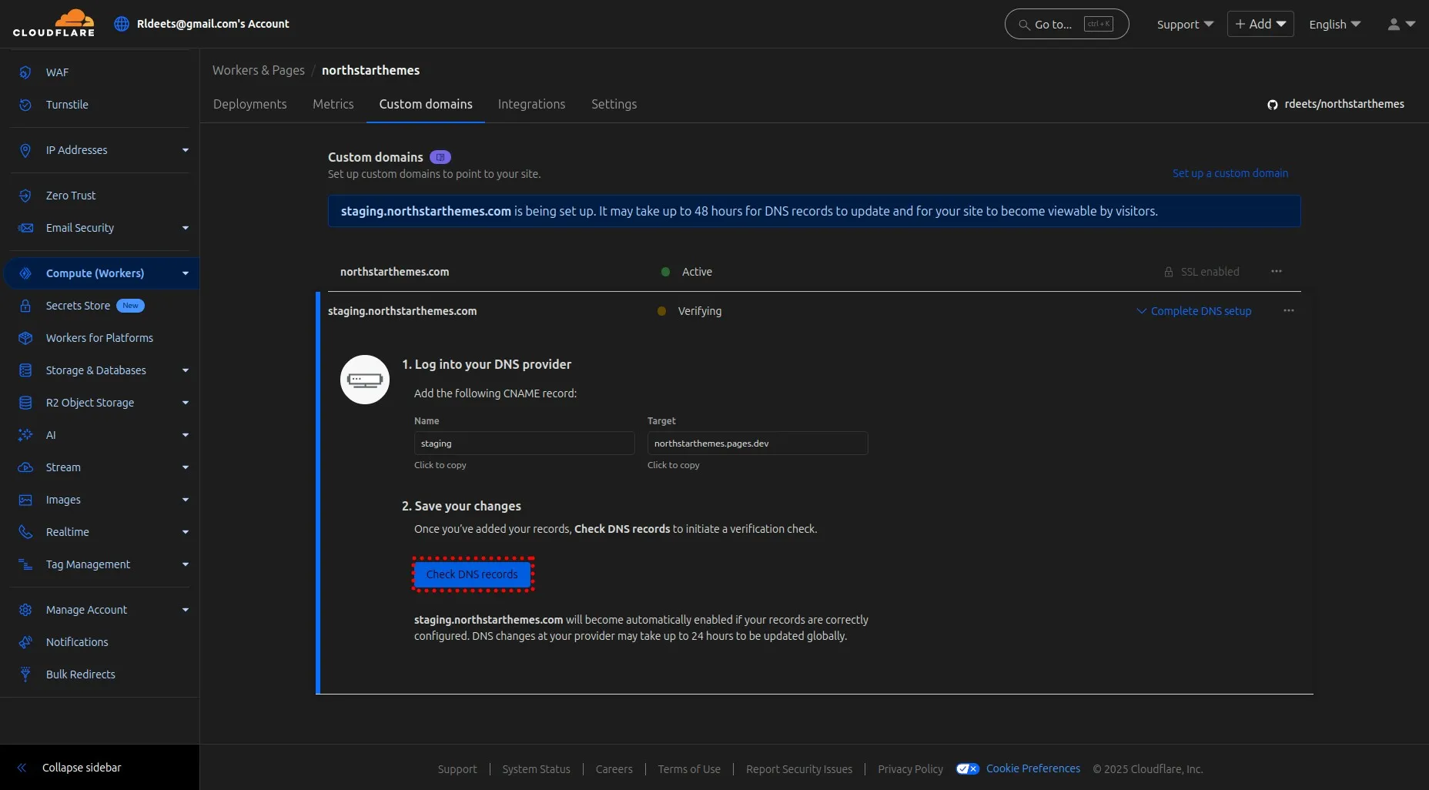Screen dimensions: 1429x790
Task: Open Privacy Policy footer link
Action: [910, 769]
